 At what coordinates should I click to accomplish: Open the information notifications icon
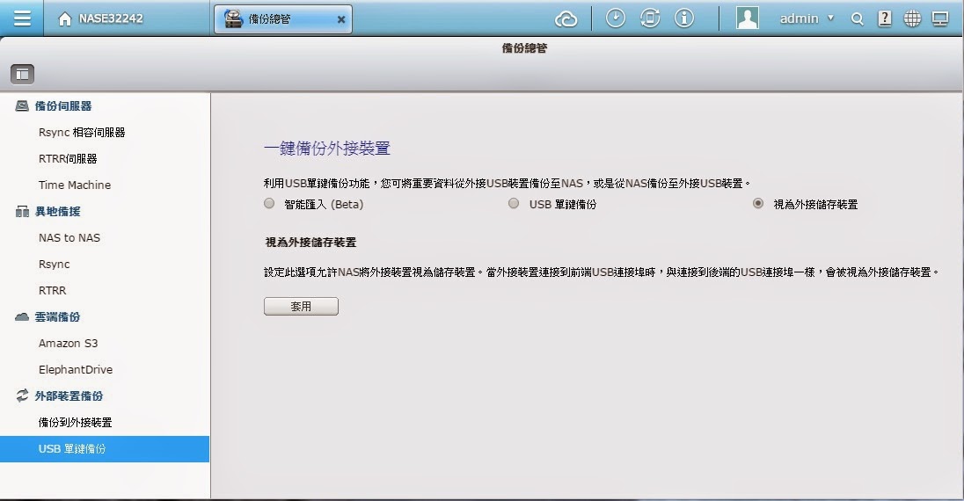(684, 18)
